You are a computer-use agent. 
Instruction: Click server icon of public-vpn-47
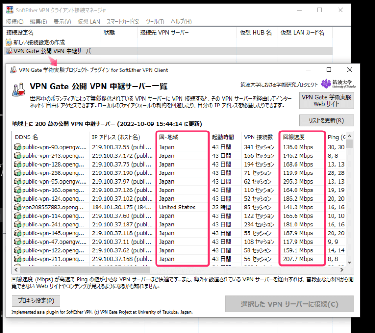(18, 242)
